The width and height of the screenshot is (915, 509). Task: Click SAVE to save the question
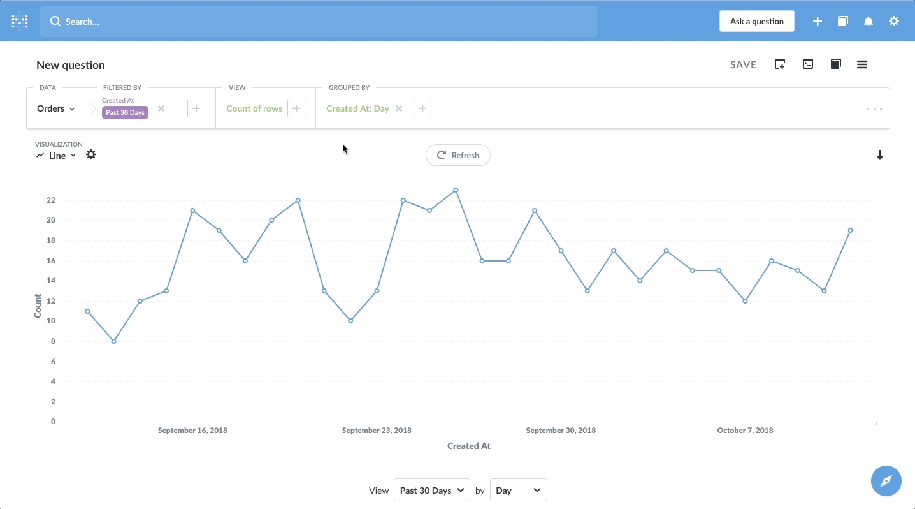(743, 64)
